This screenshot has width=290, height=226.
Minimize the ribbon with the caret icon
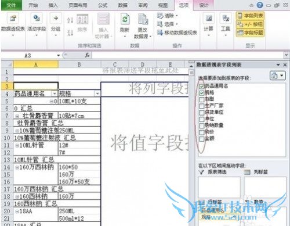click(x=251, y=6)
